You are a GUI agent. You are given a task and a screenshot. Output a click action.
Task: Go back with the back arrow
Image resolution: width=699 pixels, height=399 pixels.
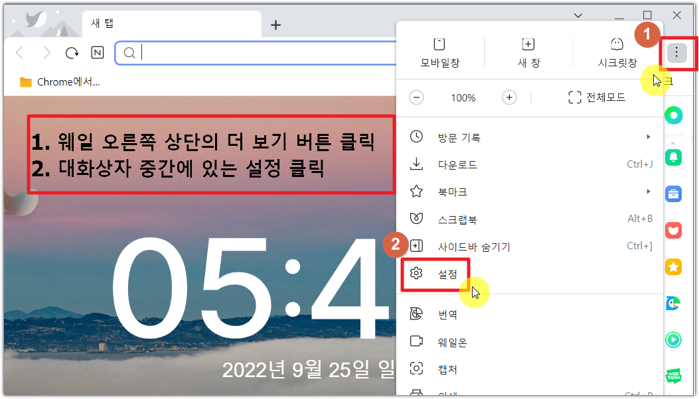click(20, 53)
